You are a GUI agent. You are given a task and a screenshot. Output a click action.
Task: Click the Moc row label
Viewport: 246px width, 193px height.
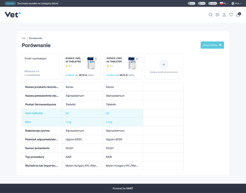[x=28, y=122]
